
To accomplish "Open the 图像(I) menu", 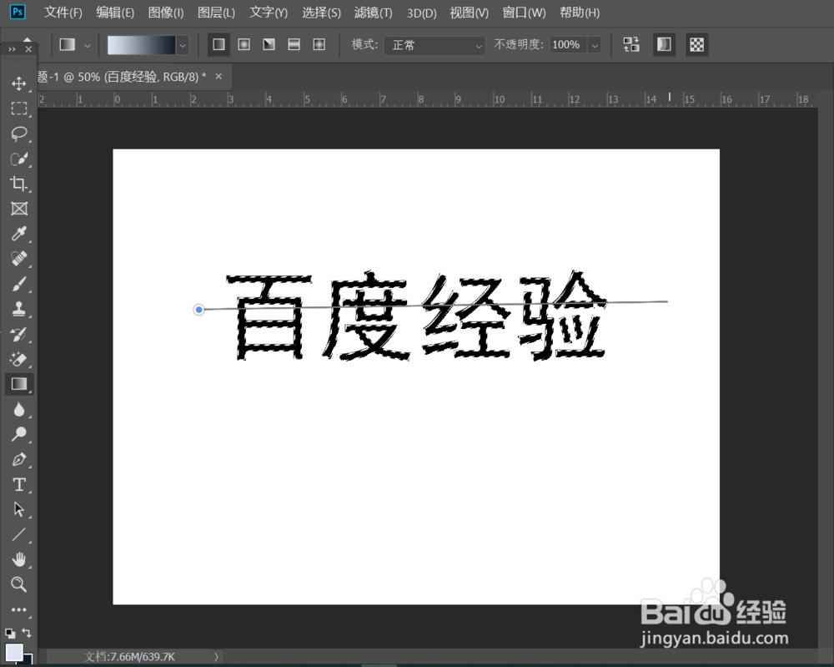I will (x=166, y=13).
